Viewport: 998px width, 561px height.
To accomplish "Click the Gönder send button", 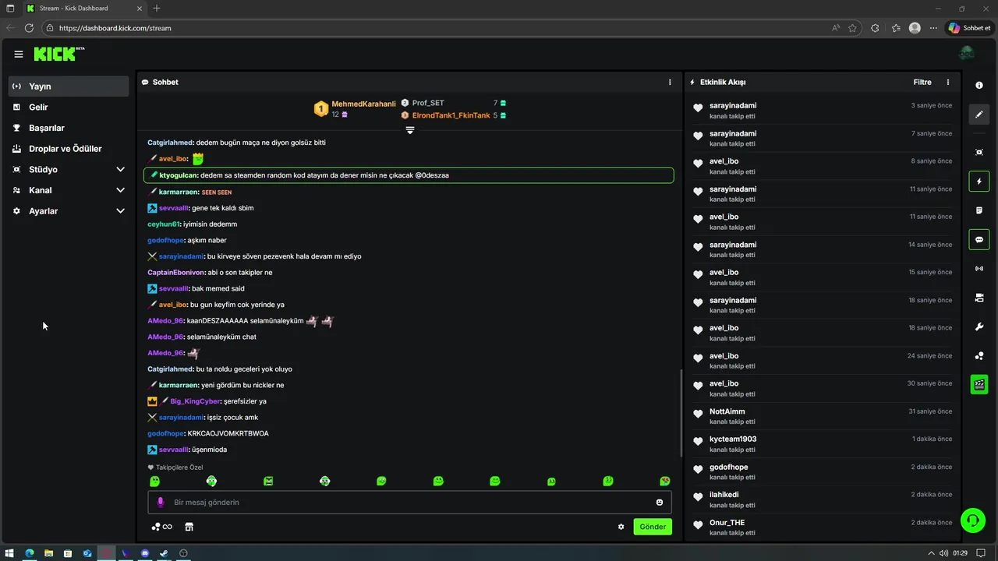I will (653, 527).
